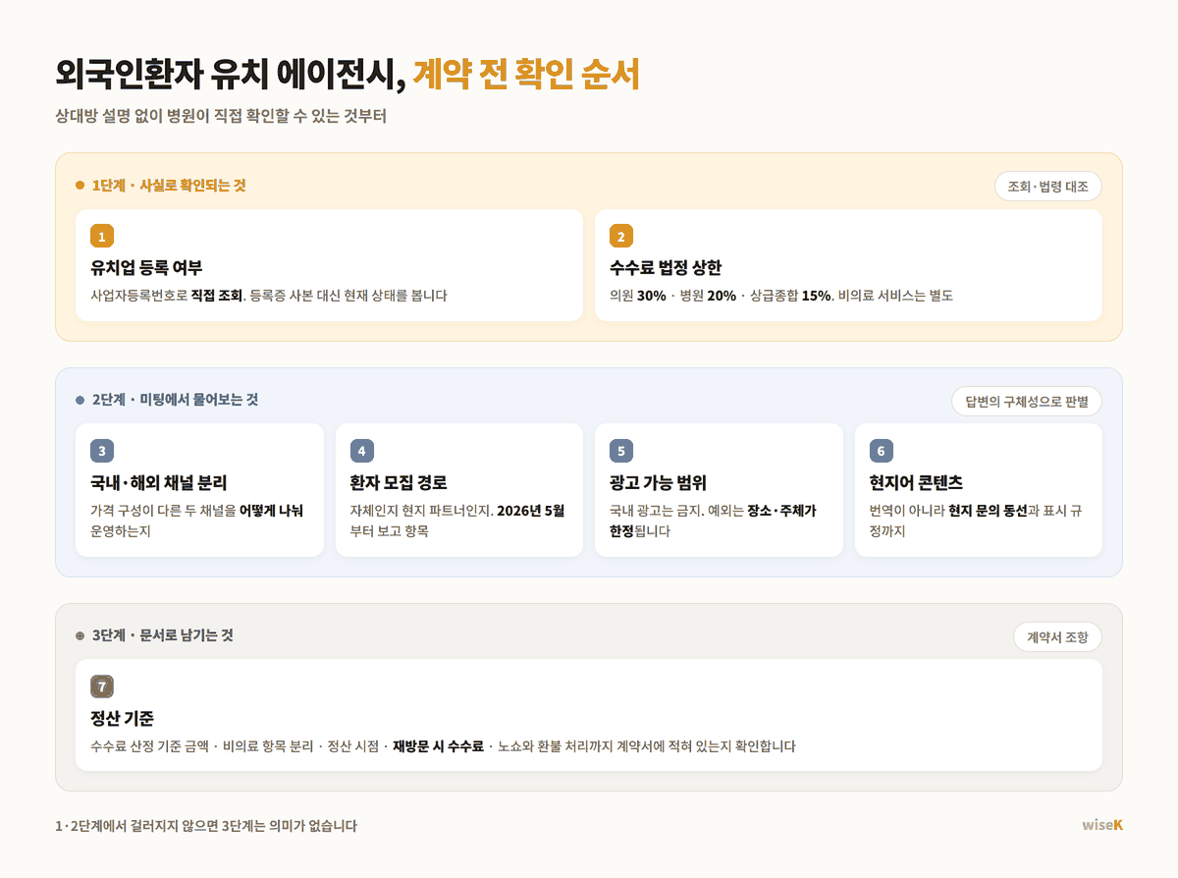The height and width of the screenshot is (878, 1178).
Task: Click the 정산 기준 heading
Action: point(122,718)
